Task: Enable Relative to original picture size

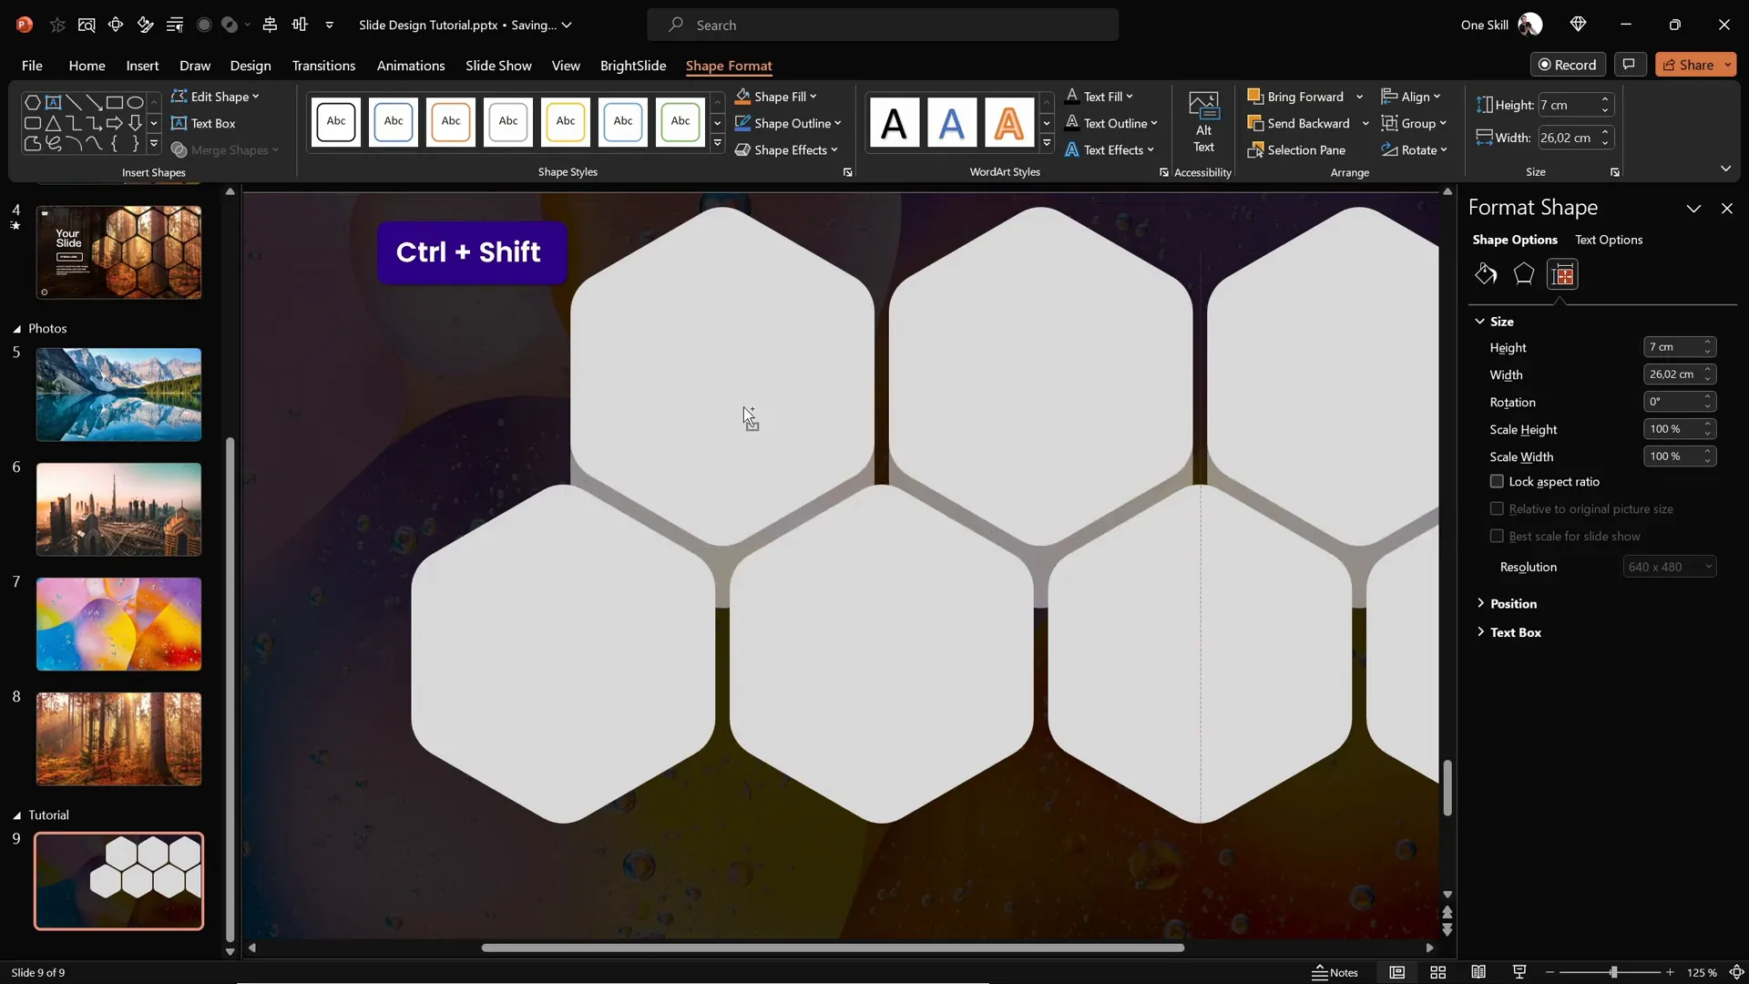Action: [x=1498, y=508]
